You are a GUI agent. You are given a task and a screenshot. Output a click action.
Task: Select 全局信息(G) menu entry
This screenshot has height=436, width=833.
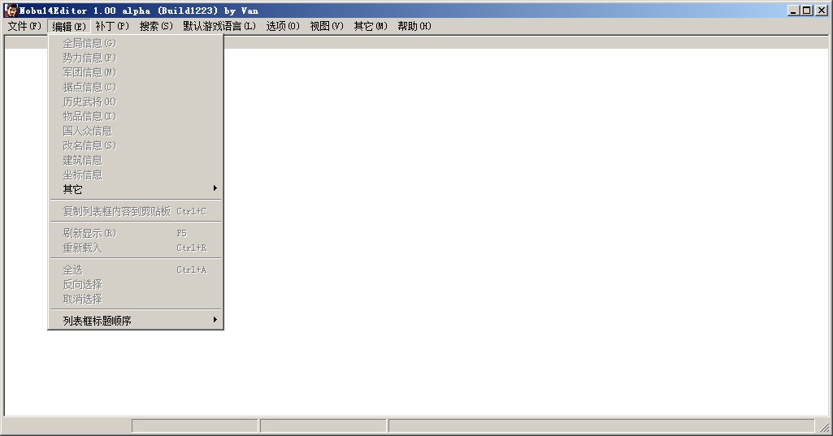pyautogui.click(x=136, y=43)
